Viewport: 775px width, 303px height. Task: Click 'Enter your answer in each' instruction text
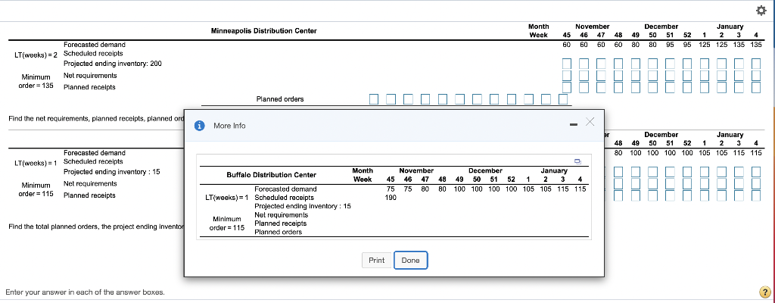click(x=85, y=292)
